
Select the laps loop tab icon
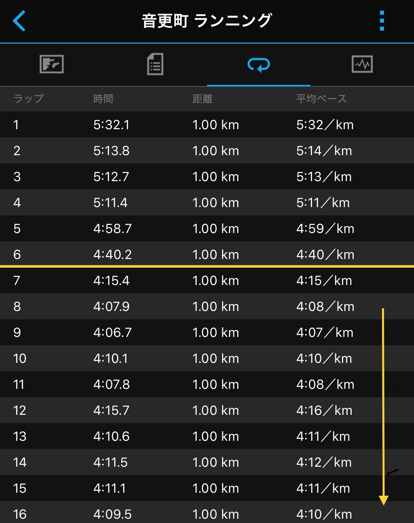pos(259,65)
